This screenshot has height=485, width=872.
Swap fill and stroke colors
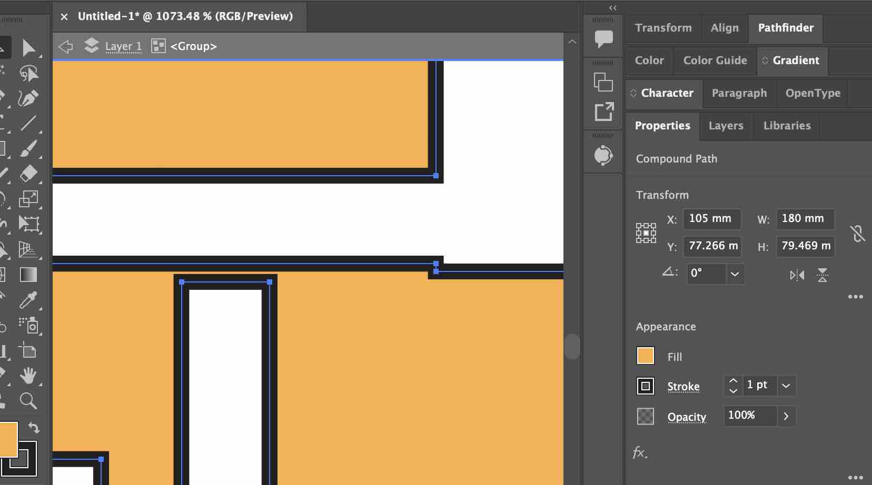click(34, 428)
